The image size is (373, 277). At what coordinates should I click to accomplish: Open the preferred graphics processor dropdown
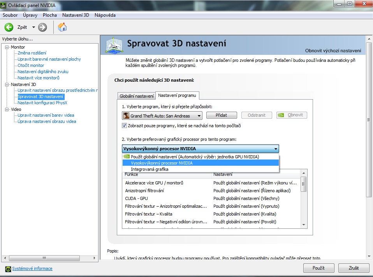(200, 149)
